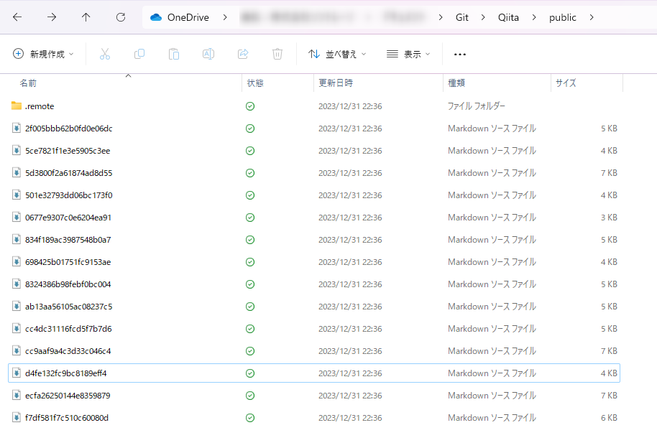This screenshot has height=443, width=657.
Task: Open the 表示 view dropdown
Action: [x=408, y=54]
